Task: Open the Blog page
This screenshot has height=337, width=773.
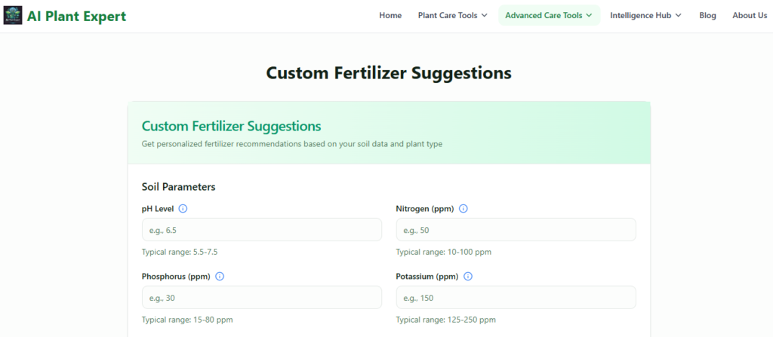Action: point(707,15)
